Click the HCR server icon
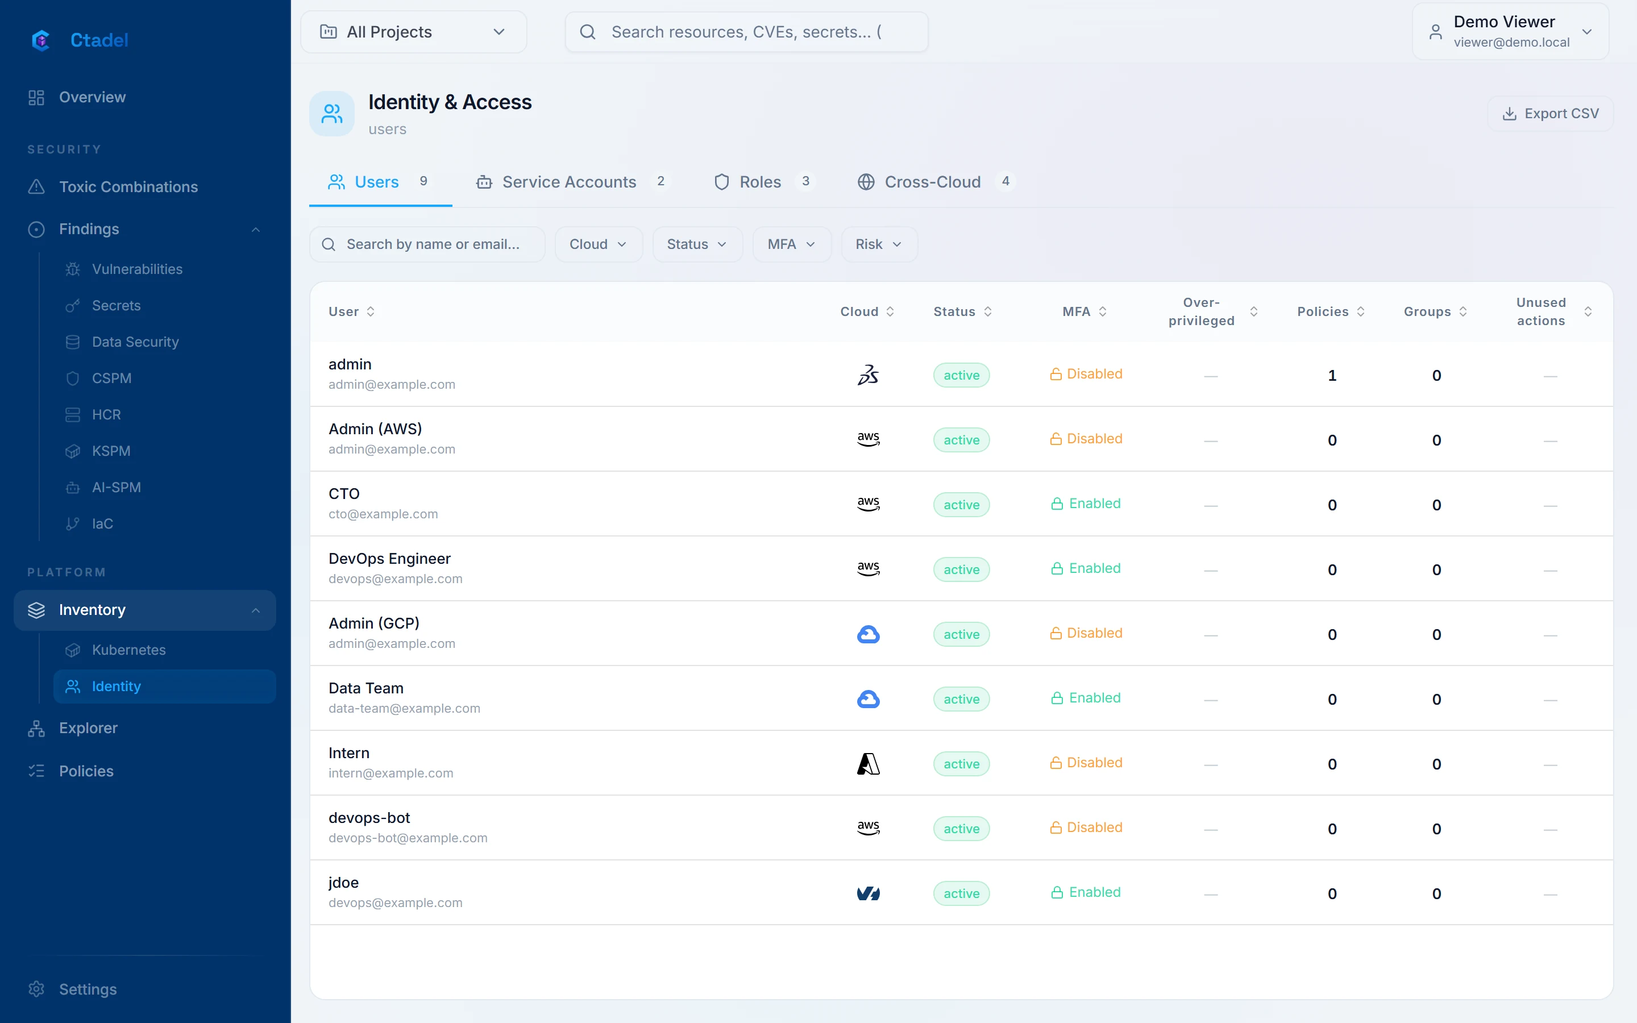 73,415
